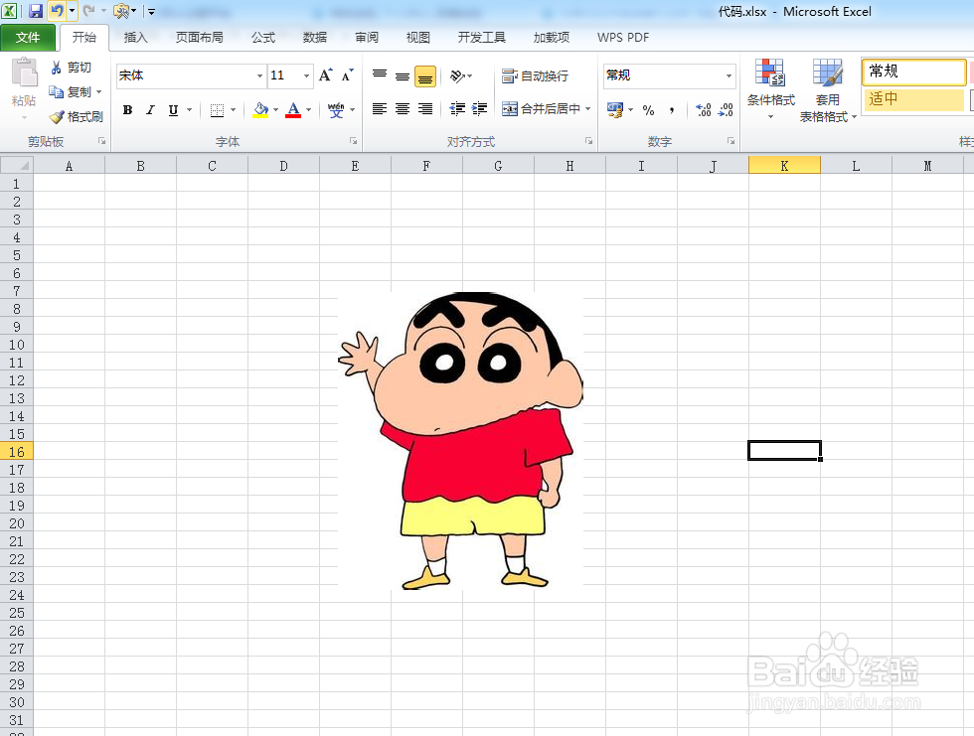Toggle top vertical alignment
Image resolution: width=974 pixels, height=736 pixels.
click(x=380, y=75)
